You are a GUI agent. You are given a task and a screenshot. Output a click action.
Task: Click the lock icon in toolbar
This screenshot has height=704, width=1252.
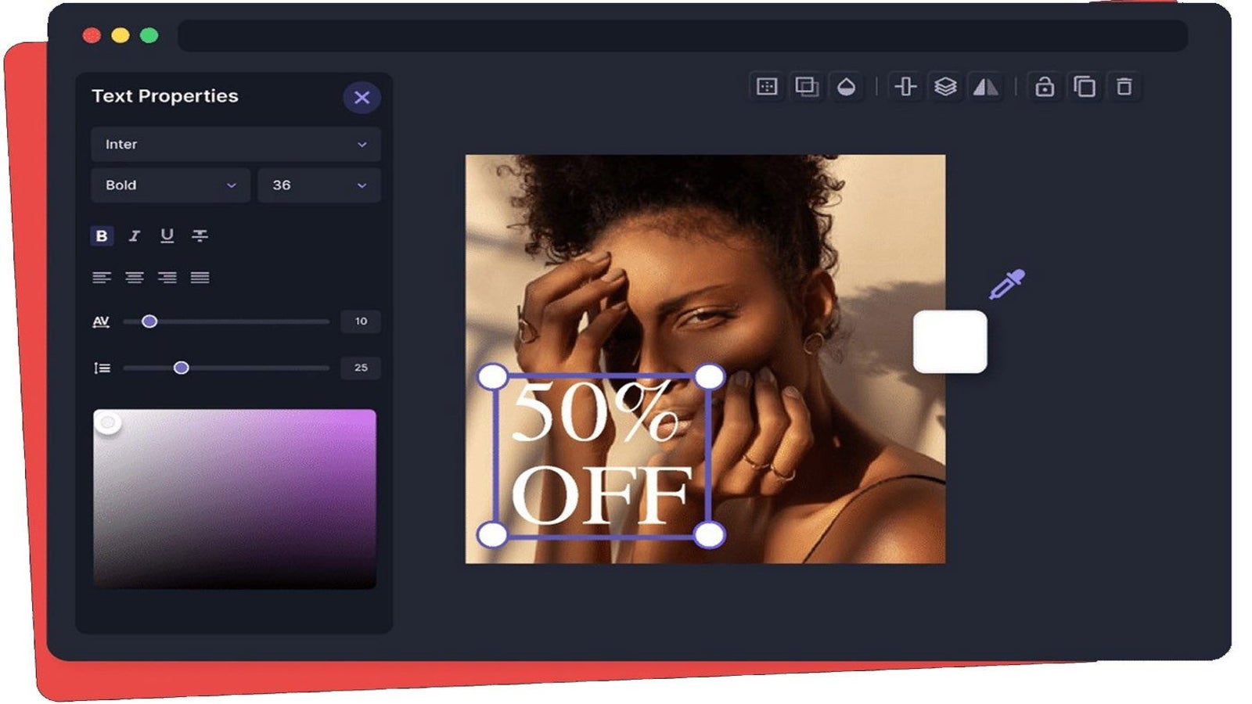(1045, 87)
